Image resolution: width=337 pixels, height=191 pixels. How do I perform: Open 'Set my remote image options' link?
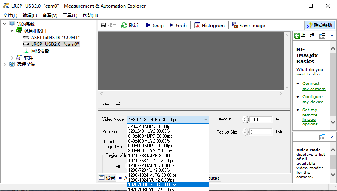310,117
